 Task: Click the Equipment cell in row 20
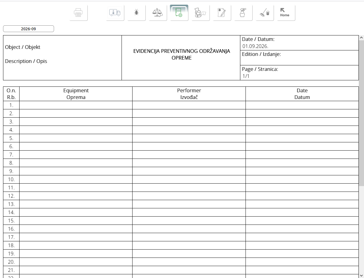pyautogui.click(x=76, y=262)
